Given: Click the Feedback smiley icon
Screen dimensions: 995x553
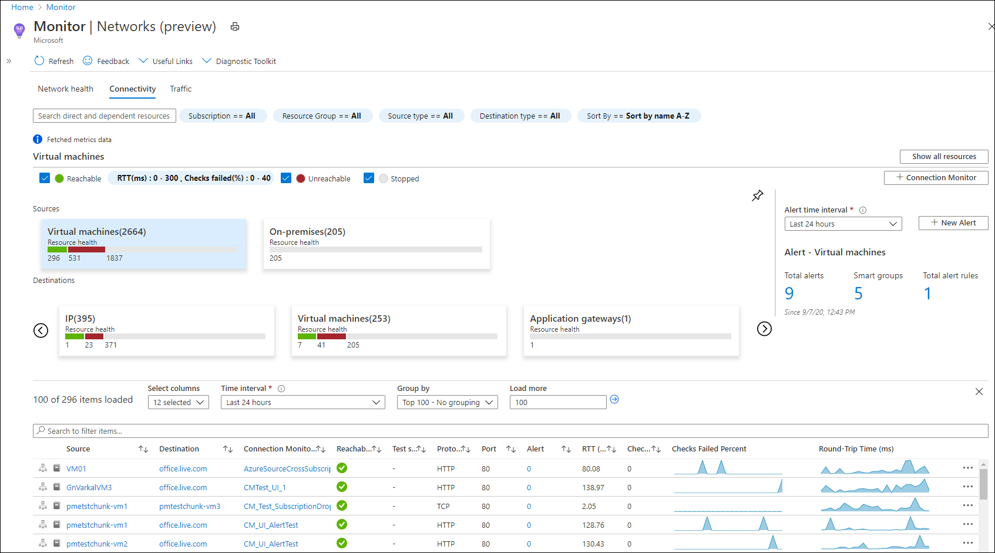Looking at the screenshot, I should (x=88, y=61).
